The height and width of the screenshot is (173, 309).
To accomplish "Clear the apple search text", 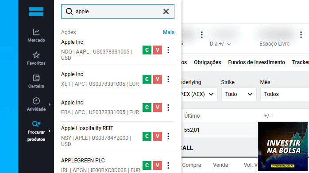I will (166, 12).
